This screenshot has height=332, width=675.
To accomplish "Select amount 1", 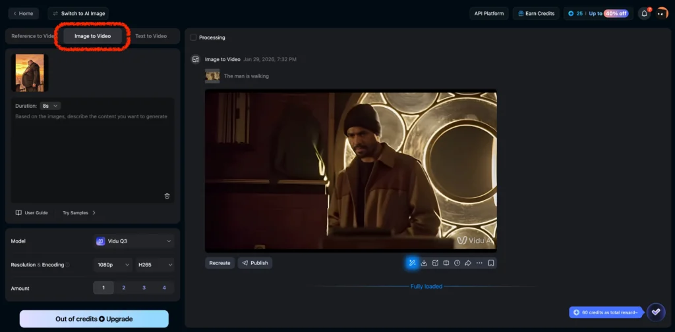I will tap(103, 288).
